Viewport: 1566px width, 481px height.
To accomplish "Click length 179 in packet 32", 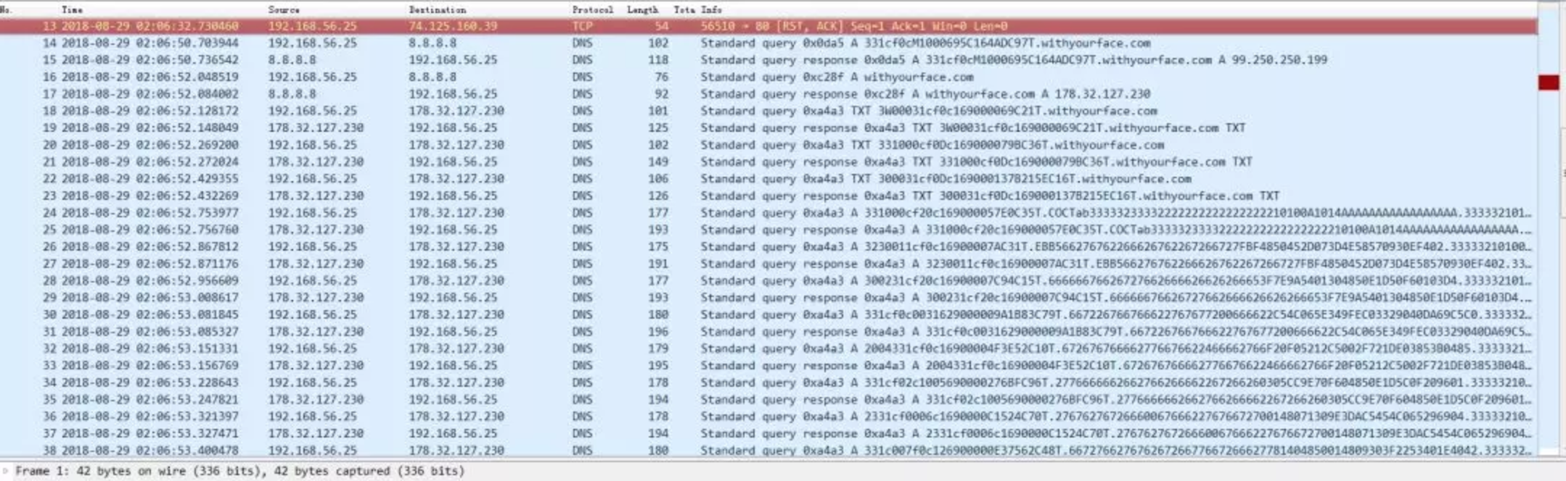I will 657,348.
